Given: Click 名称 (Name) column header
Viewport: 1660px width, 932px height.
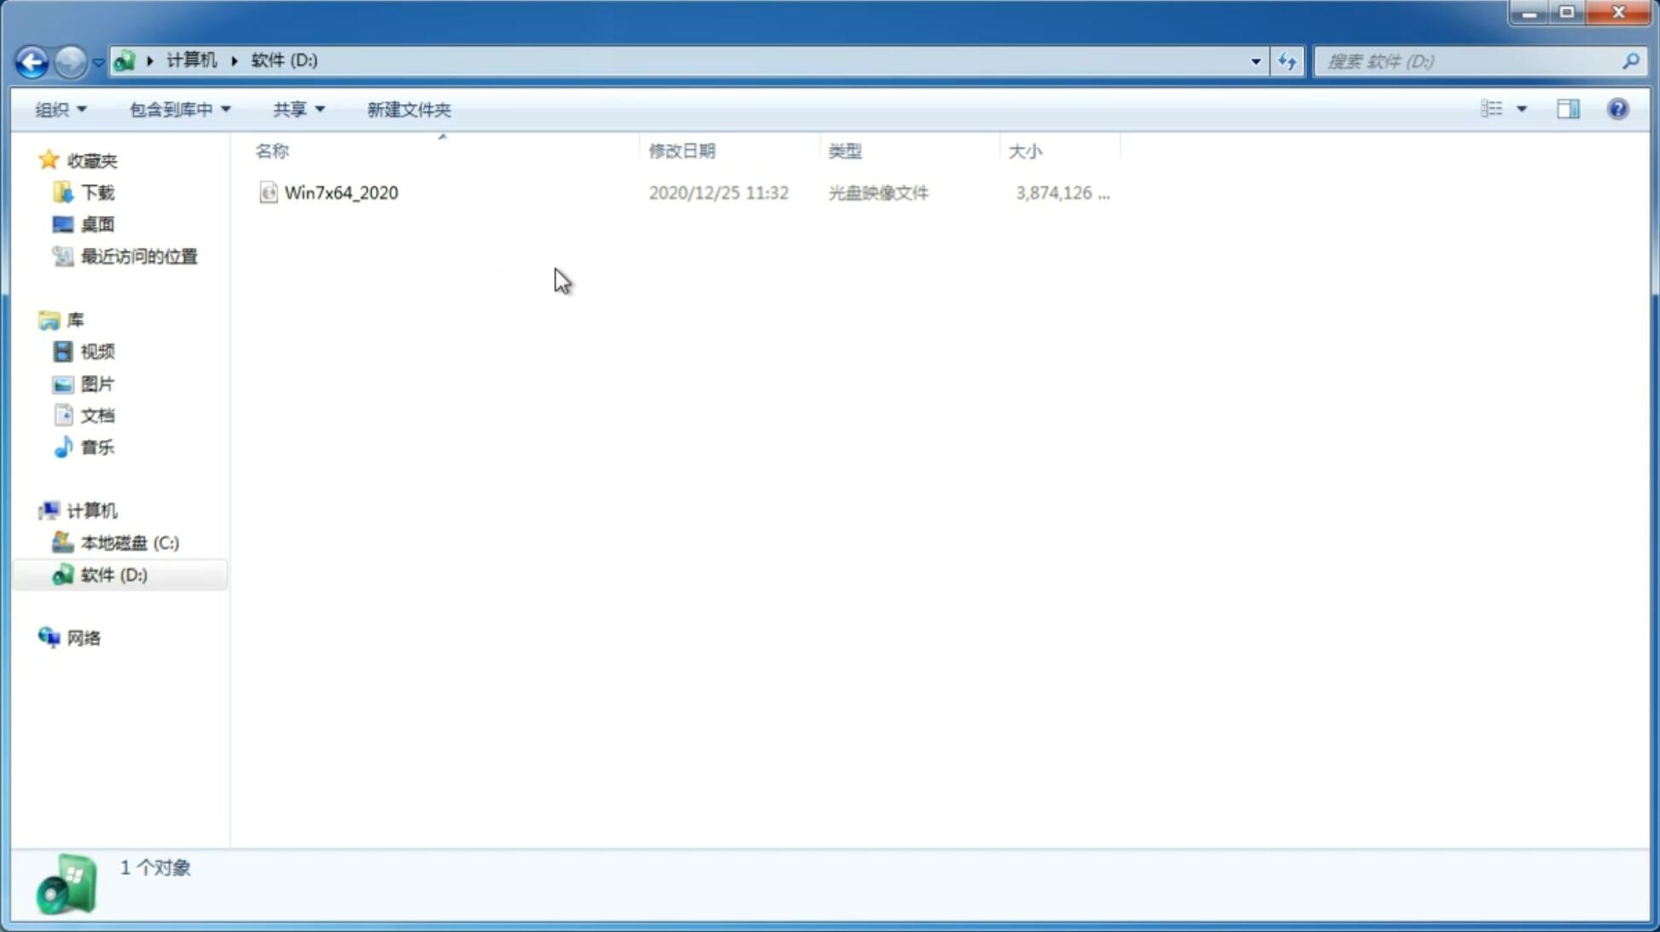Looking at the screenshot, I should [x=272, y=150].
